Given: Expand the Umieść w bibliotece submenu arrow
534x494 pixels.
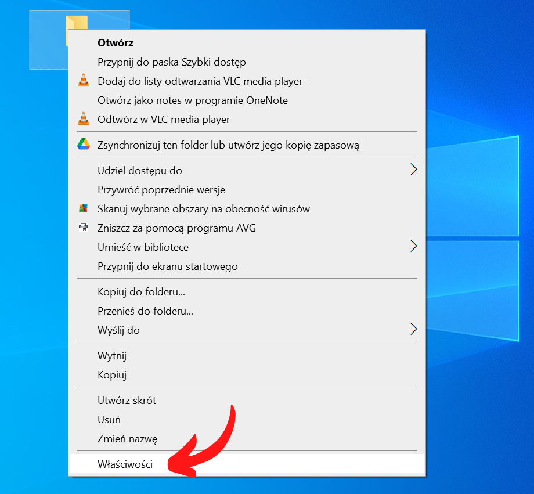Looking at the screenshot, I should coord(413,246).
